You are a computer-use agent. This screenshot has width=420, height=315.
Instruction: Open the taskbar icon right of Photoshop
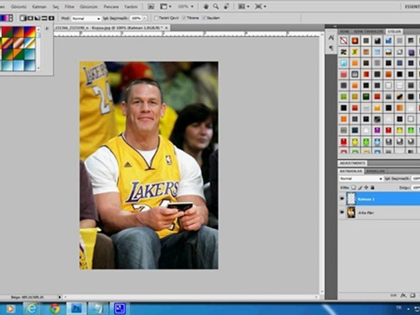[98, 308]
